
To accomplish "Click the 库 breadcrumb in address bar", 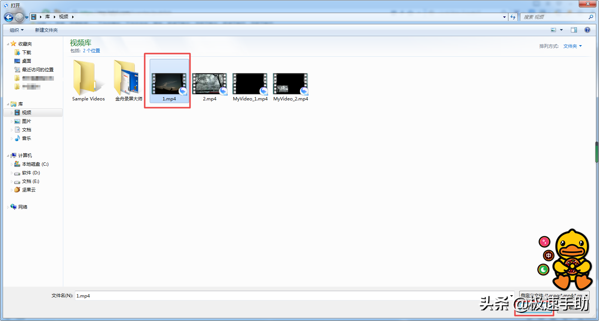I will pos(48,17).
